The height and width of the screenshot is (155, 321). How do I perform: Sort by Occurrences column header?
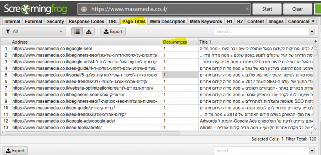[x=180, y=42]
